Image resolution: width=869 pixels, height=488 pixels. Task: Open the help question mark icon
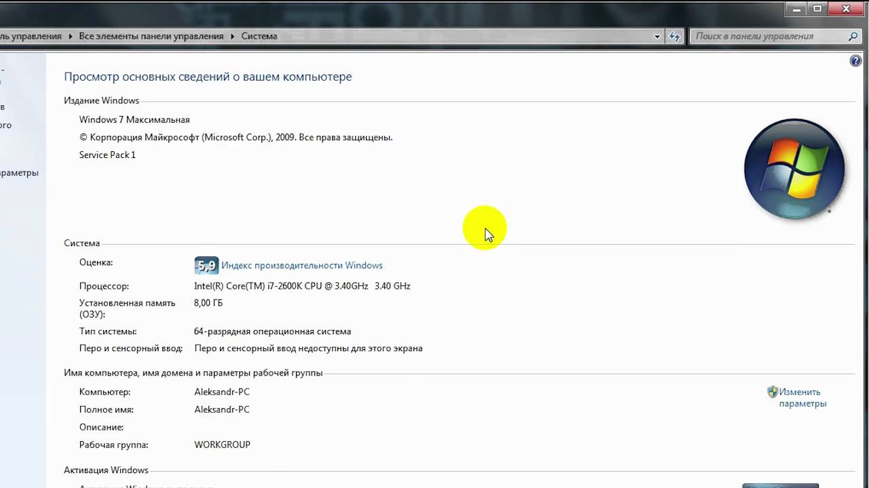click(855, 61)
